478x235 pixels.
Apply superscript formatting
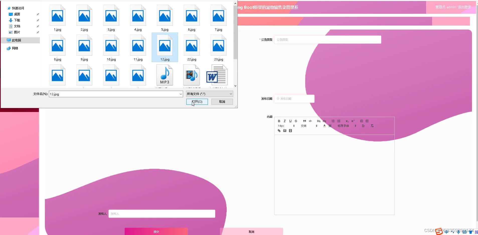tap(353, 121)
